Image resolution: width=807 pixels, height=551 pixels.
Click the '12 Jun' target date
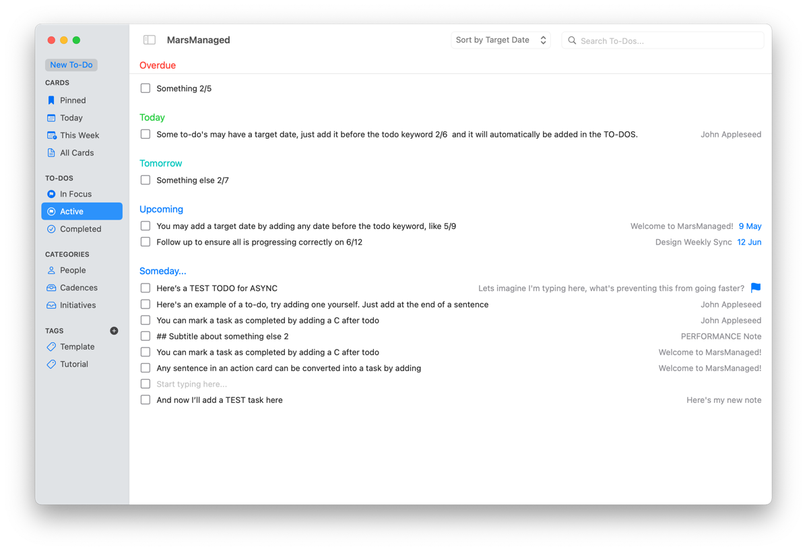[x=749, y=242]
